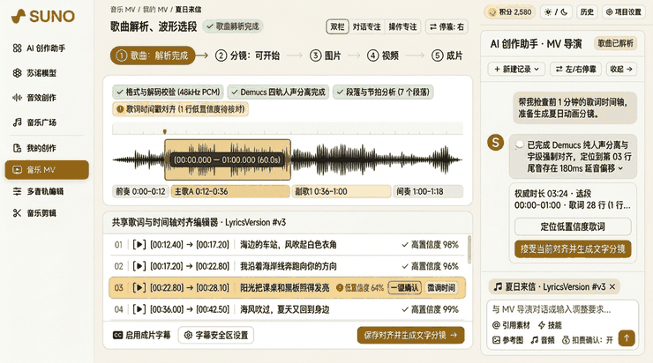
Task: Open 历史 history
Action: pos(587,12)
